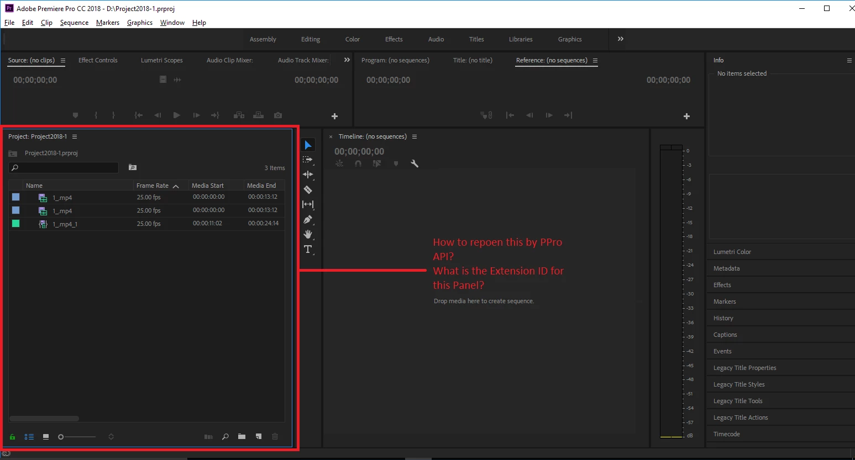Click the Export Frame camera icon in Source monitor
Screen dimensions: 855x460
click(278, 115)
